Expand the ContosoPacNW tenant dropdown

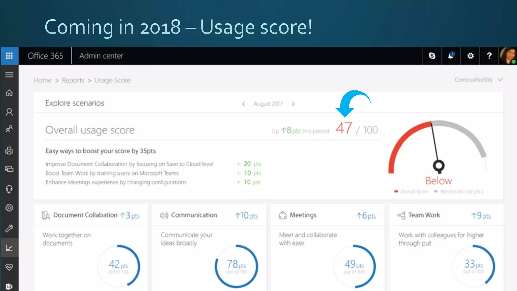tap(500, 80)
